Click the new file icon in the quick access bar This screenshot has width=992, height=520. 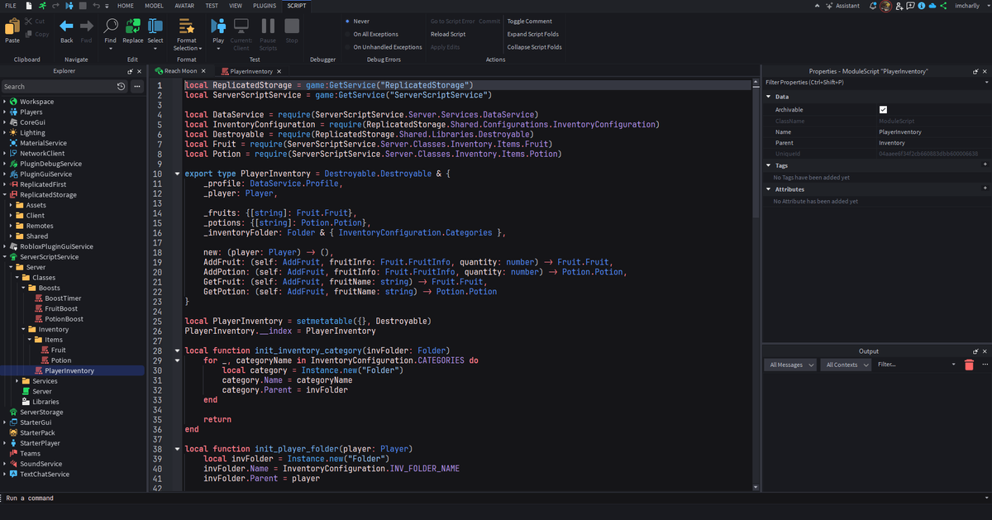30,6
